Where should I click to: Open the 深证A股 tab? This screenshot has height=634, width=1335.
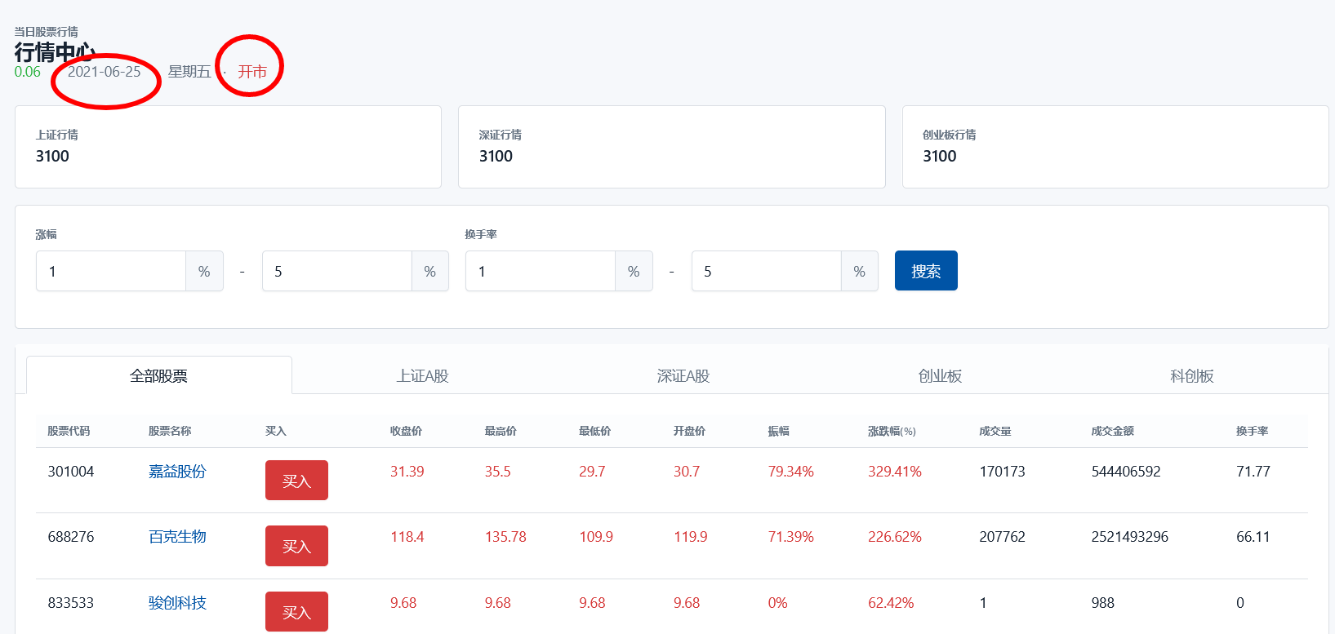pos(683,376)
